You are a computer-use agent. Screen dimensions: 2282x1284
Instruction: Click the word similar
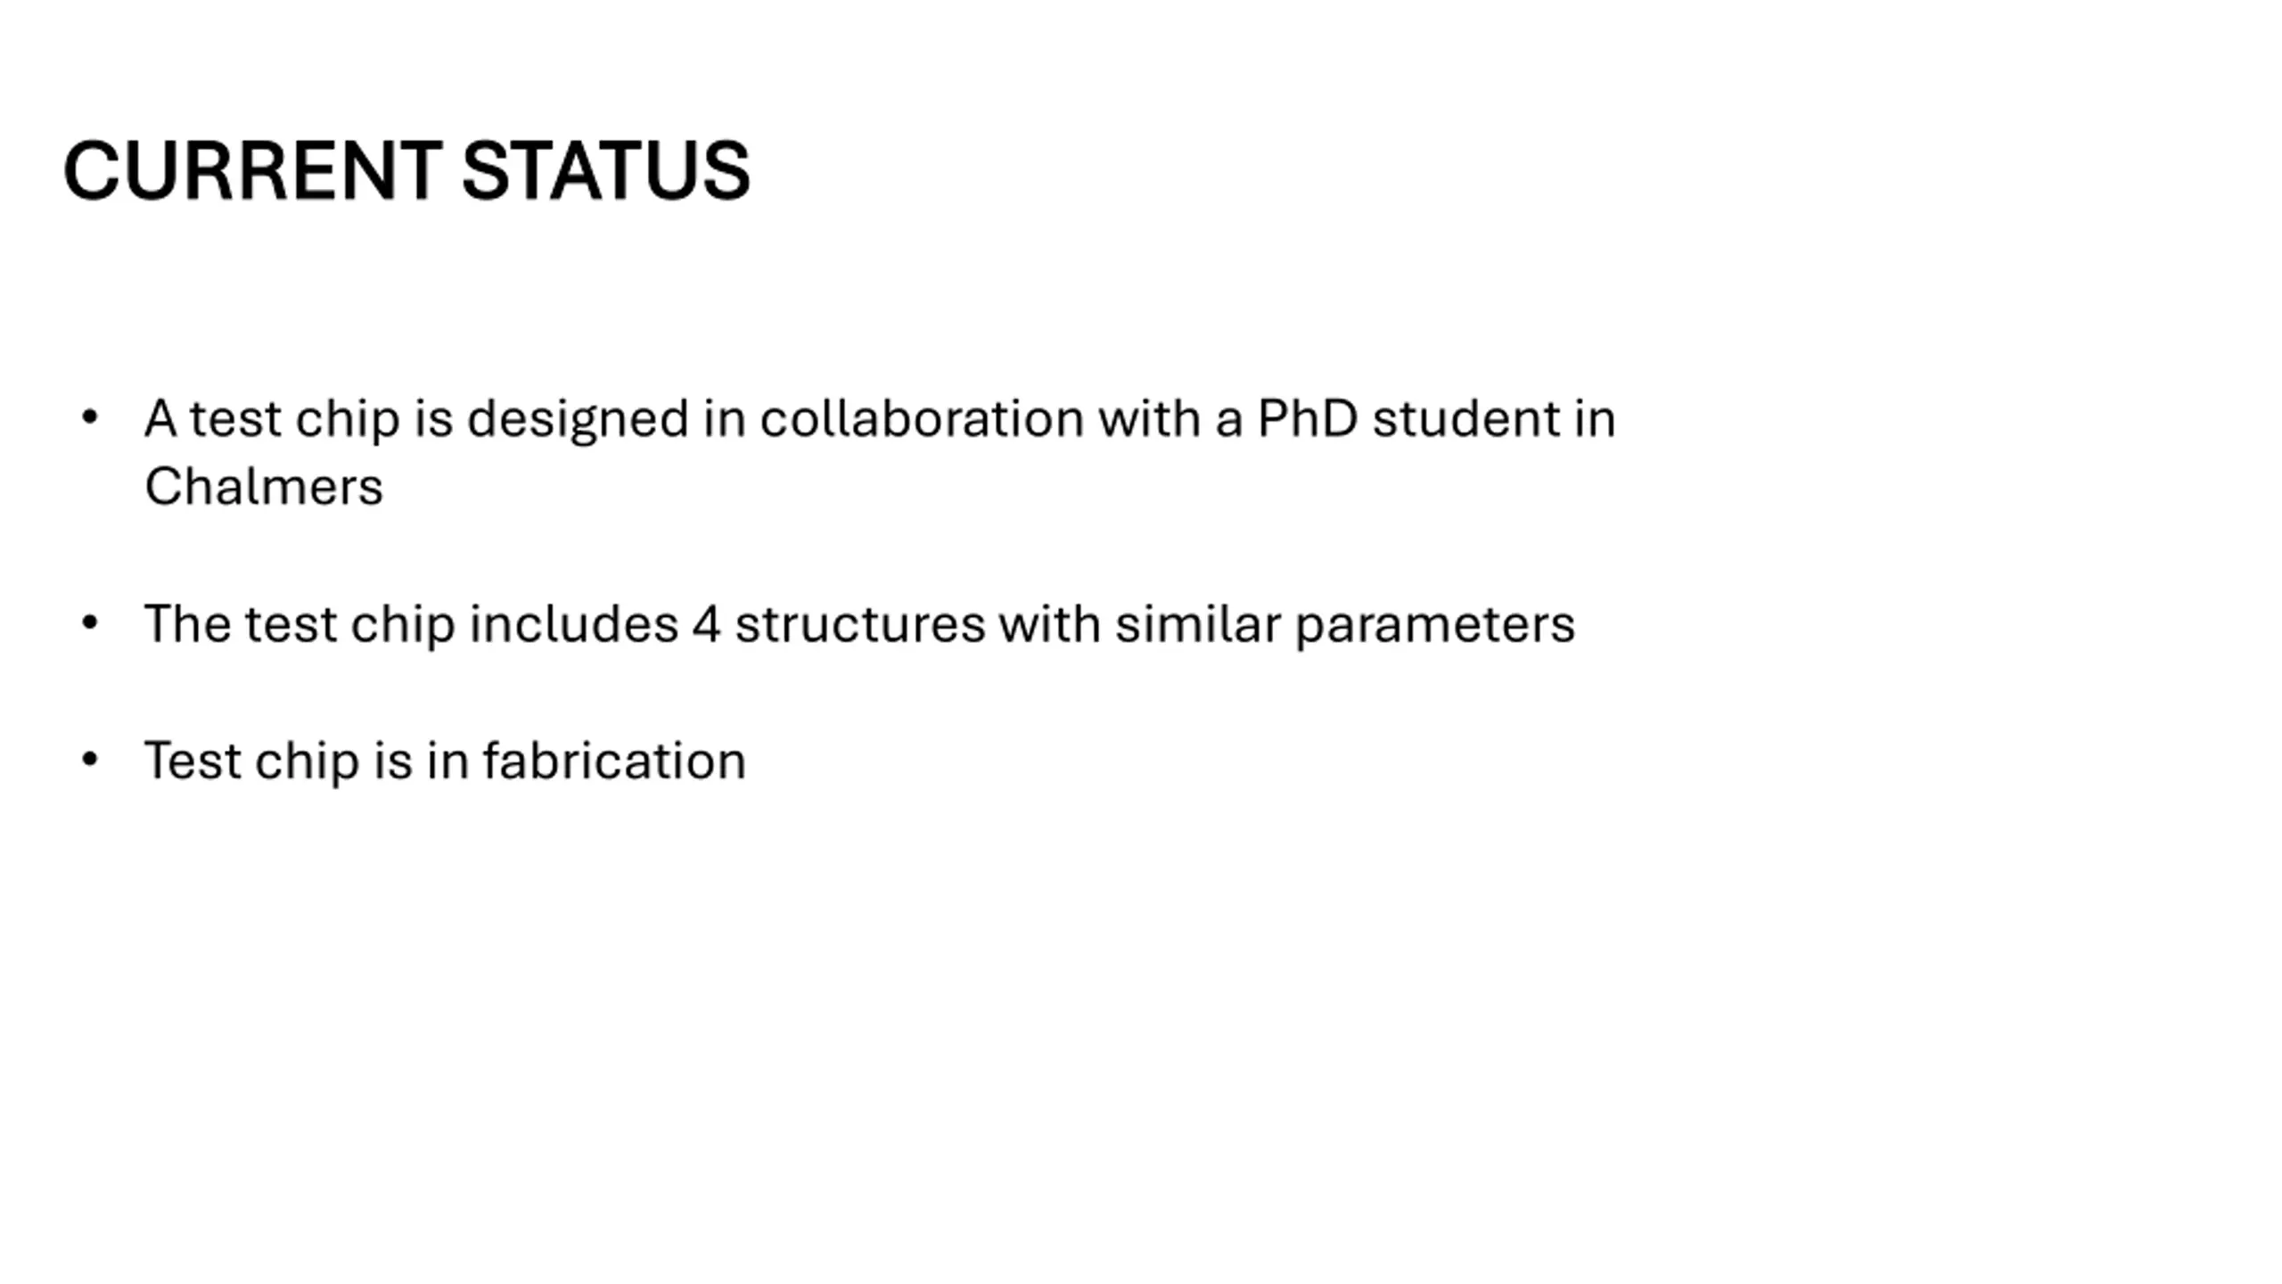tap(1198, 623)
